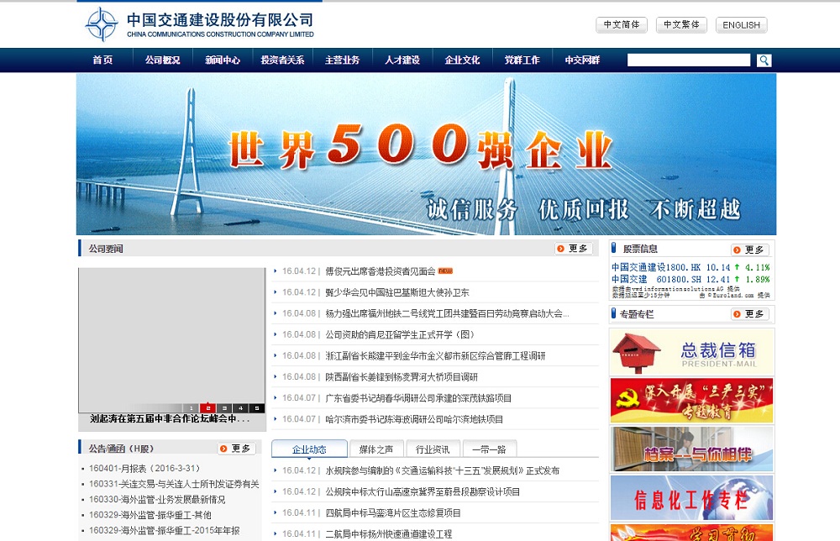Open news 哈尔滨市委书记陈海波调研 article
Image resolution: width=840 pixels, height=541 pixels.
coord(414,419)
